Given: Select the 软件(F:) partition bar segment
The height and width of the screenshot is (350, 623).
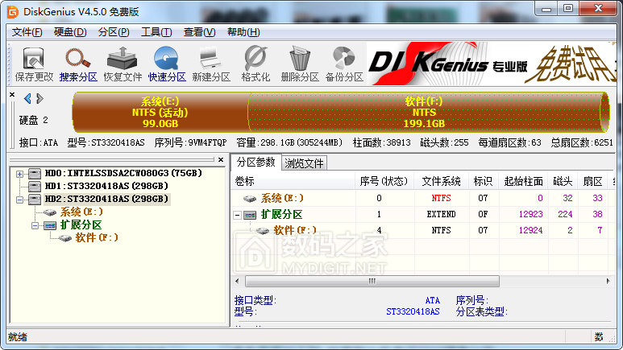Looking at the screenshot, I should (x=425, y=113).
